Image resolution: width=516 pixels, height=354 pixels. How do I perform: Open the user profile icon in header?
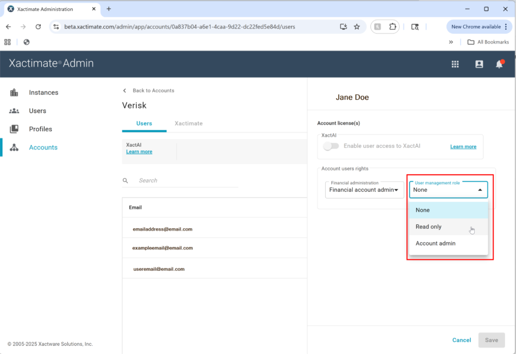point(479,64)
